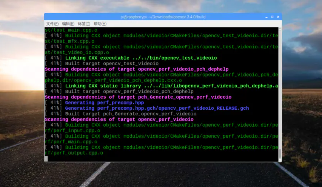Click the scrollbar down arrow
This screenshot has height=187, width=322.
pyautogui.click(x=280, y=160)
